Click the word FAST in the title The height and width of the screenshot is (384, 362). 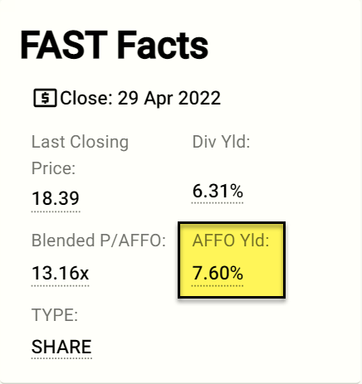[x=64, y=45]
